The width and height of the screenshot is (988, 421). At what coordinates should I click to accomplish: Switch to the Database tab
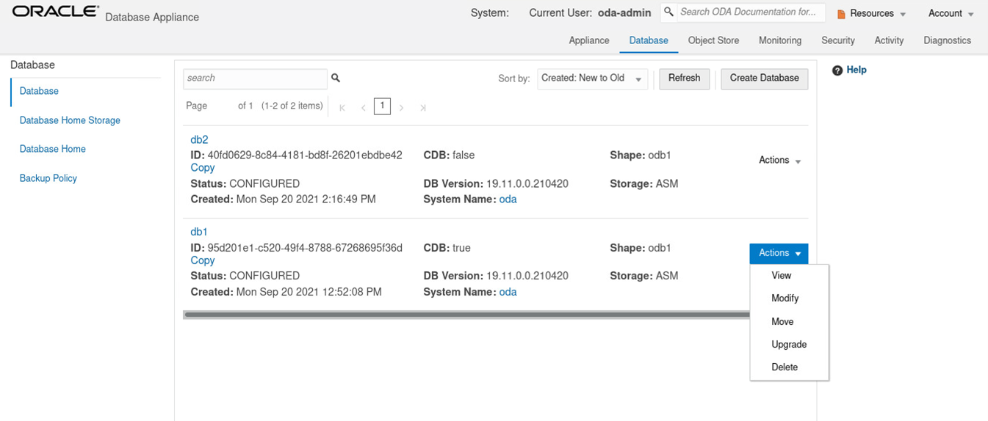tap(649, 40)
